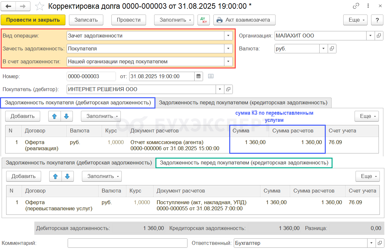This screenshot has height=251, width=385.
Task: Open the Дт/Кт postings icon
Action: pos(204,20)
